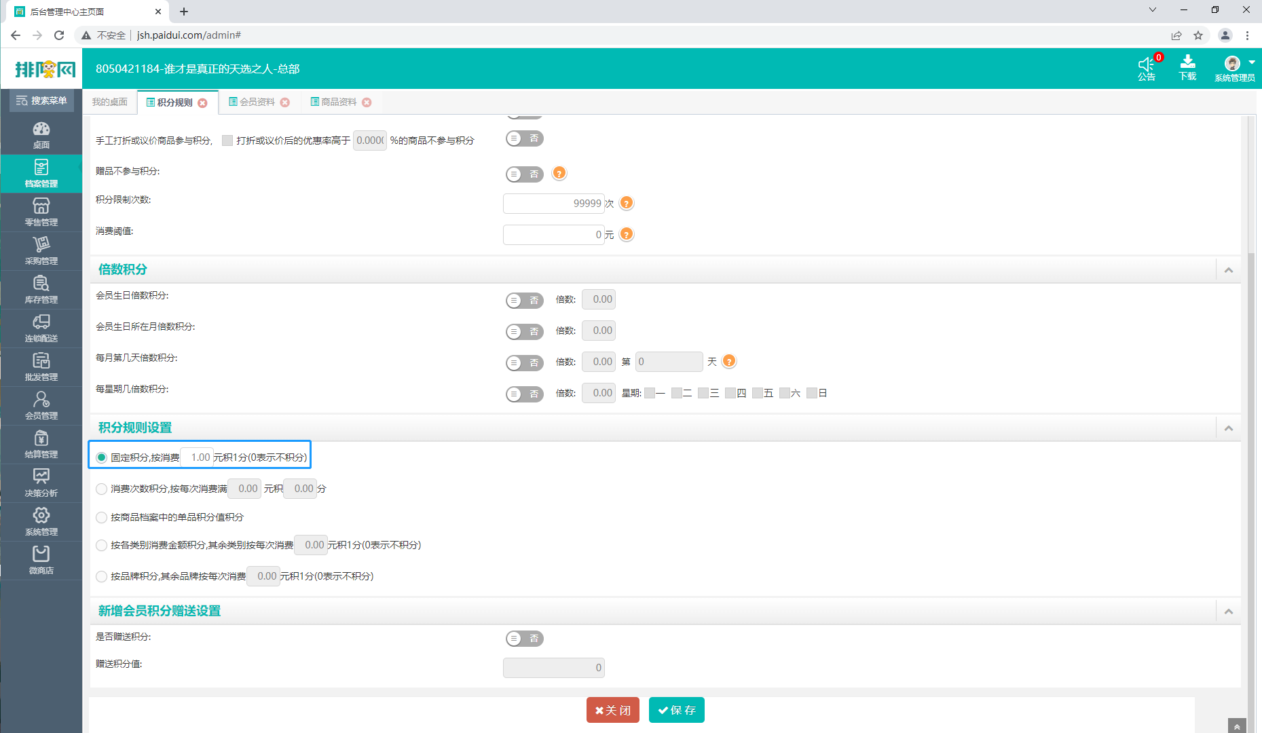Open 批发管理 in the sidebar
Viewport: 1262px width, 733px height.
point(41,367)
